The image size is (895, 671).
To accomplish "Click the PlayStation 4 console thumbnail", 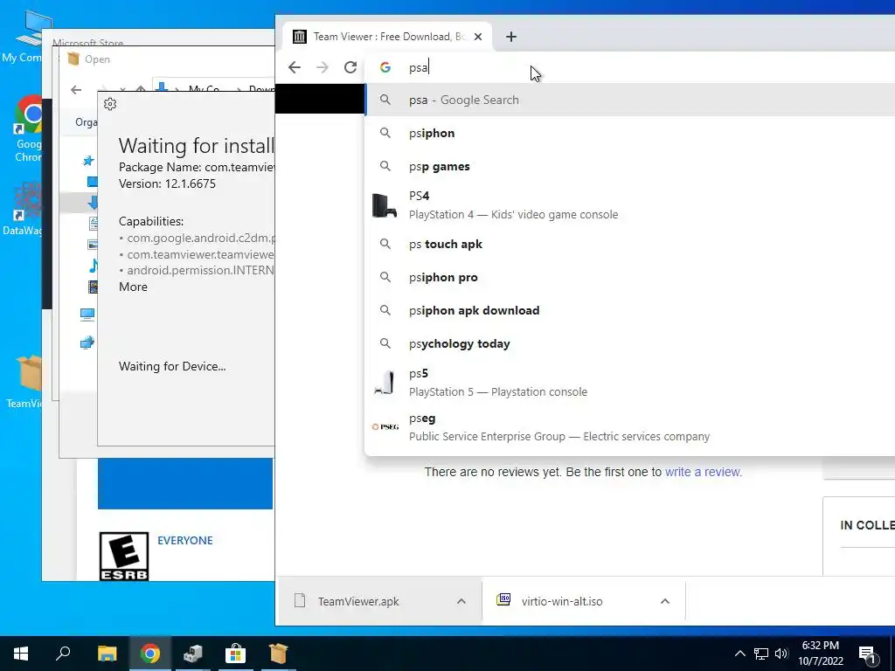I will coord(385,205).
